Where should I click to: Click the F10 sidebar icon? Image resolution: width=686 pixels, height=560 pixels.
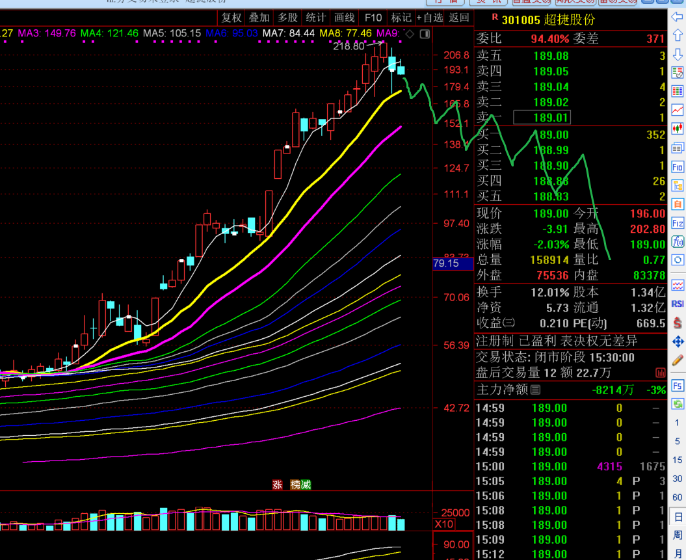coord(678,167)
